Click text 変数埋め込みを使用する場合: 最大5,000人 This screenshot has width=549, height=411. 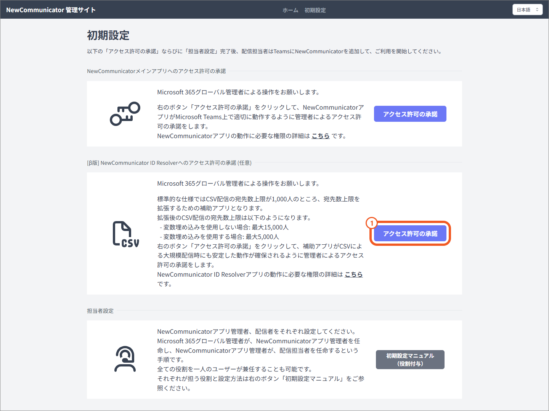(x=221, y=237)
